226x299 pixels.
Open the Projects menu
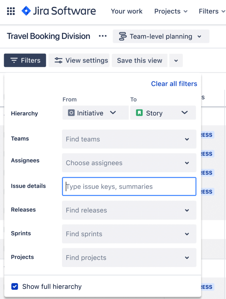pyautogui.click(x=171, y=11)
